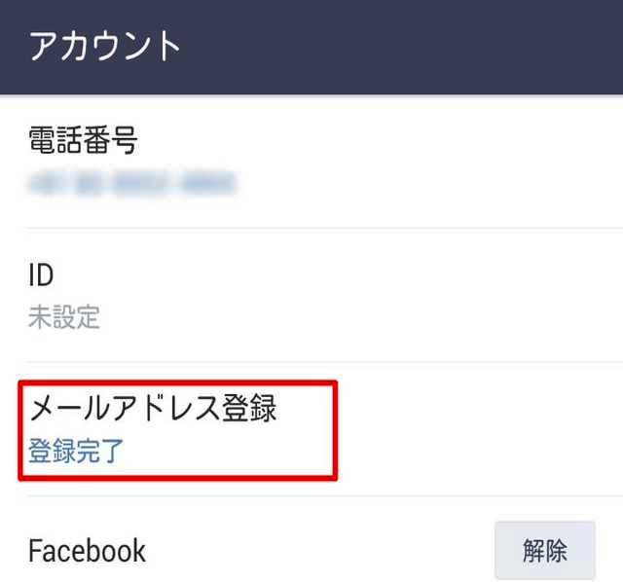
Task: Set the LINE ID via 未設定
Action: (64, 317)
